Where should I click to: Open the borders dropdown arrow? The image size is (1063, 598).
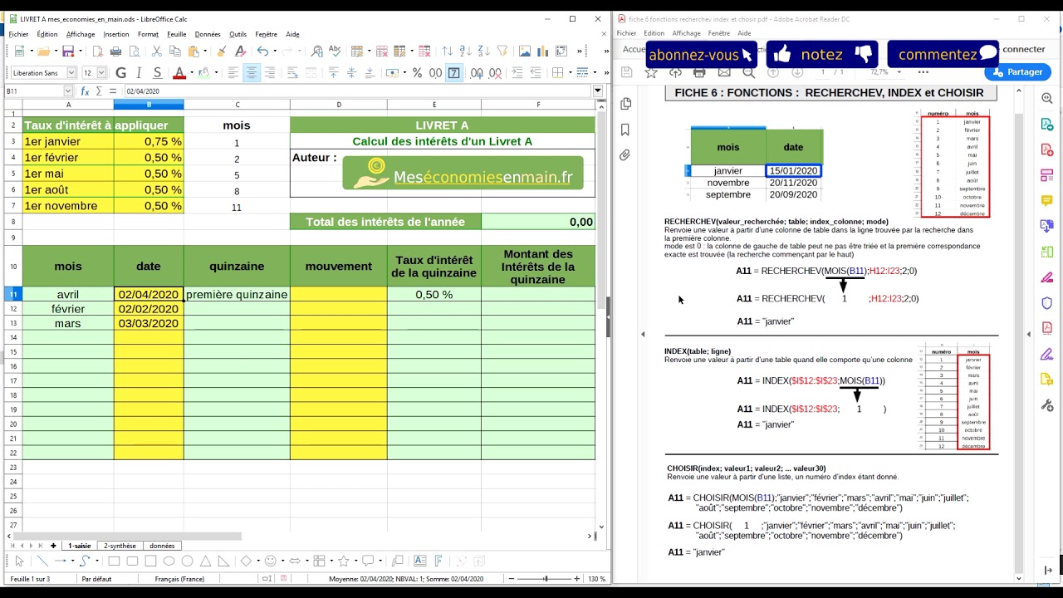[x=571, y=73]
